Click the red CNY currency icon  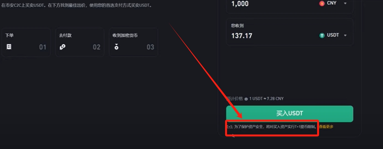[322, 4]
